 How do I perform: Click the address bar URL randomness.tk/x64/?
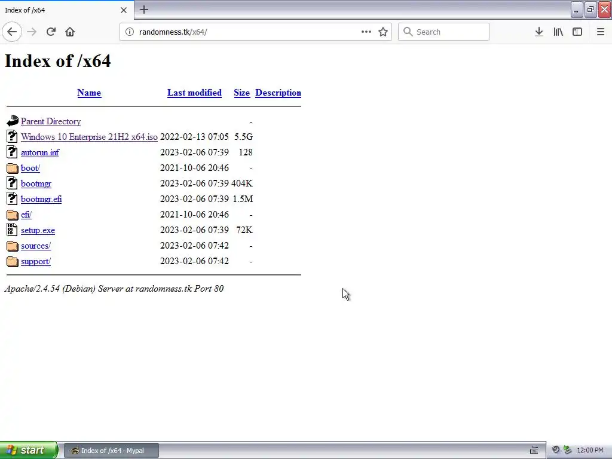(x=173, y=32)
